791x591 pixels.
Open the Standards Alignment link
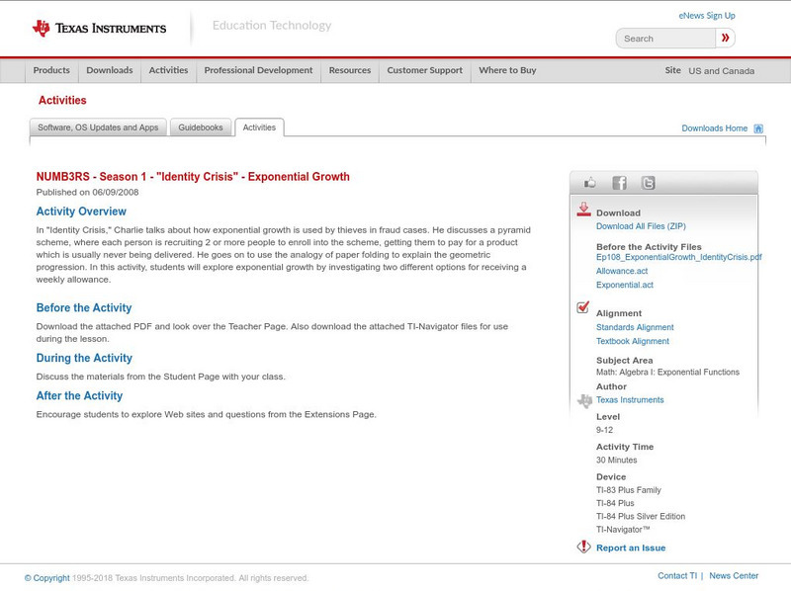click(x=635, y=327)
